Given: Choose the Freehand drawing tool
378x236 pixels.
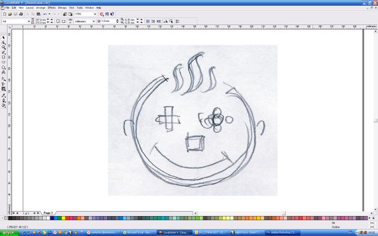Looking at the screenshot, I should pyautogui.click(x=4, y=53).
